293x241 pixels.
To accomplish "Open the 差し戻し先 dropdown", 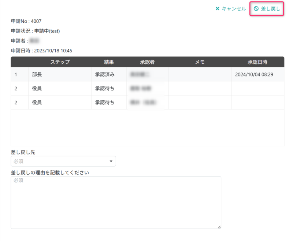I will [x=63, y=161].
